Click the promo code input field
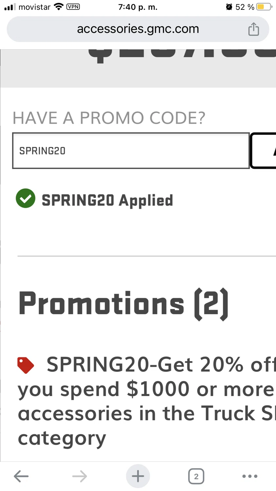 click(131, 151)
